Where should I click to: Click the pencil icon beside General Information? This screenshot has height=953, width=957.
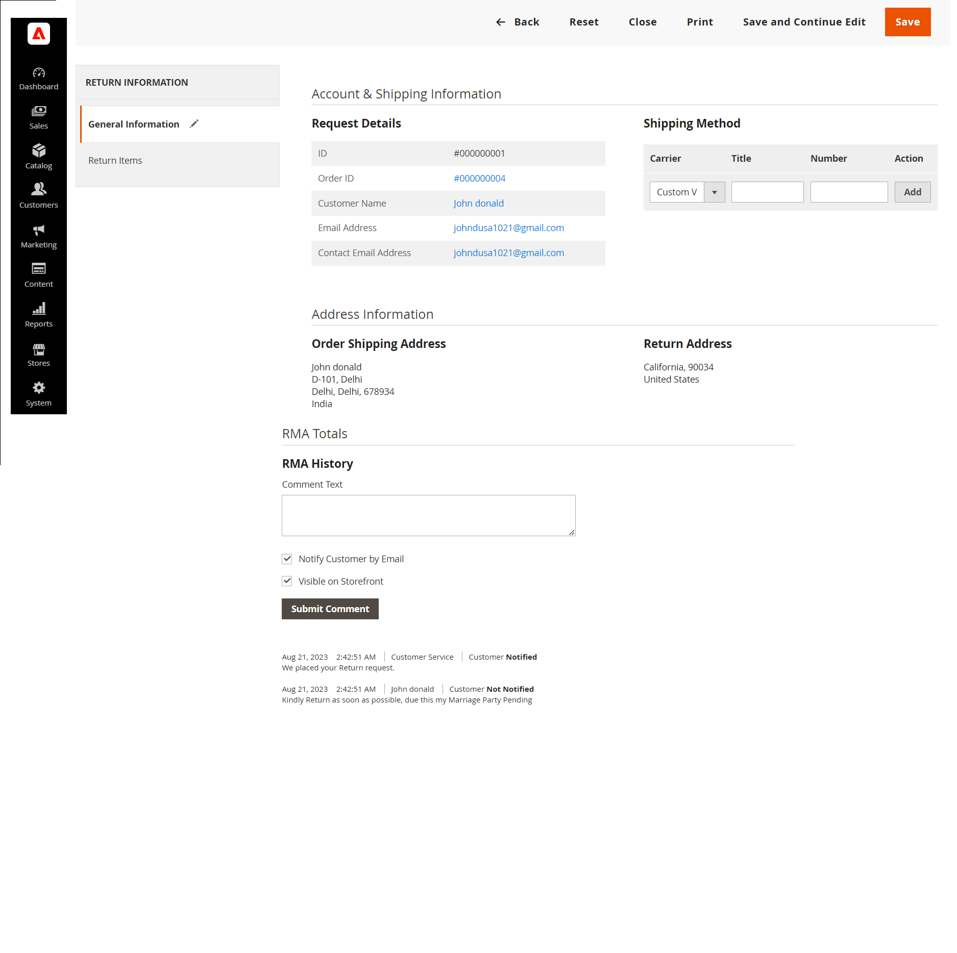coord(194,124)
